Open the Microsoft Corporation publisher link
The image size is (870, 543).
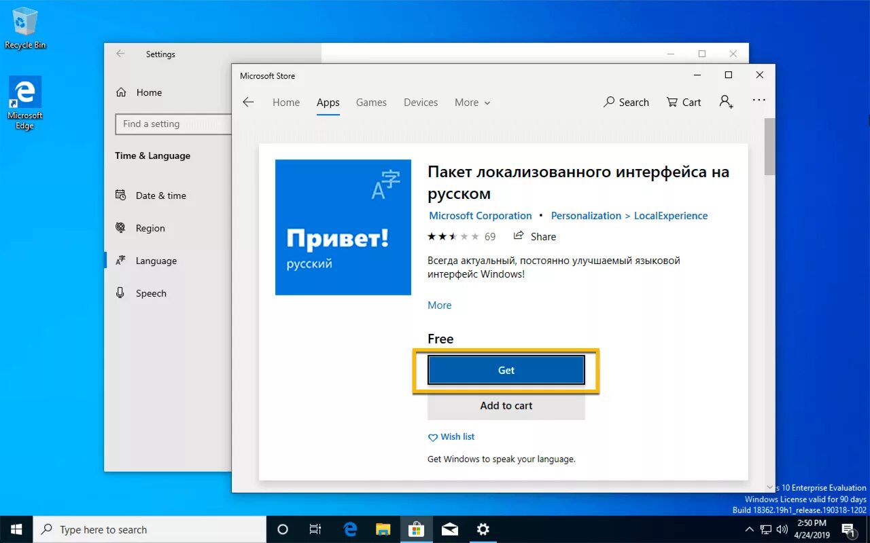point(481,216)
